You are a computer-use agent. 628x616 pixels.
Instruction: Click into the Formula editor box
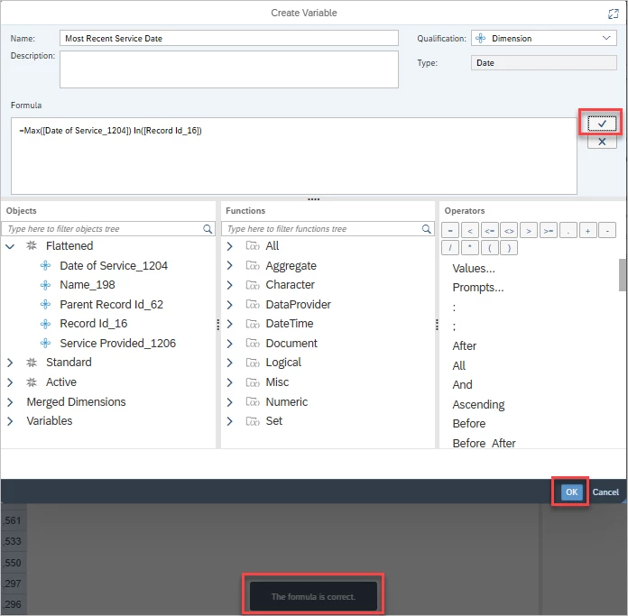point(294,156)
